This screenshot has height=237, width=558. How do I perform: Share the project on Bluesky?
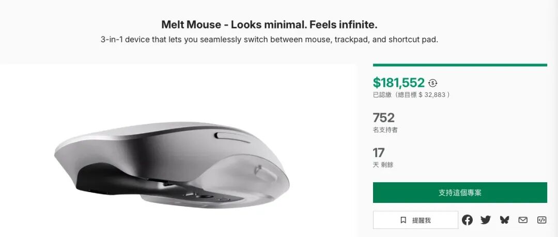click(504, 220)
